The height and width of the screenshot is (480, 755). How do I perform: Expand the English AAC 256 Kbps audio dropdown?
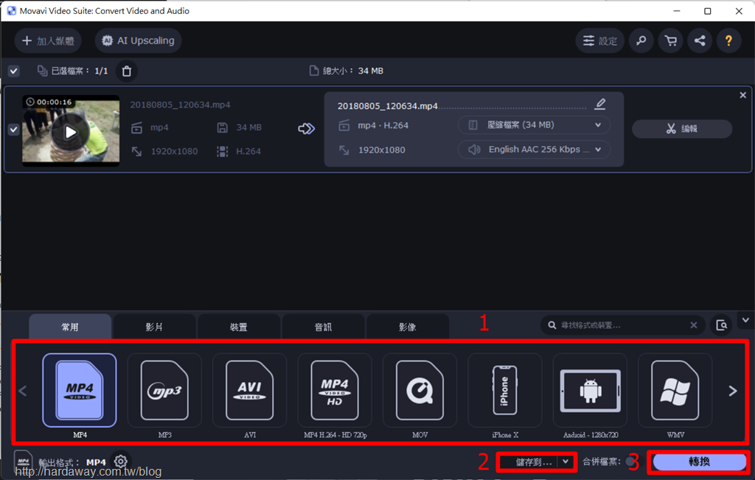(534, 150)
